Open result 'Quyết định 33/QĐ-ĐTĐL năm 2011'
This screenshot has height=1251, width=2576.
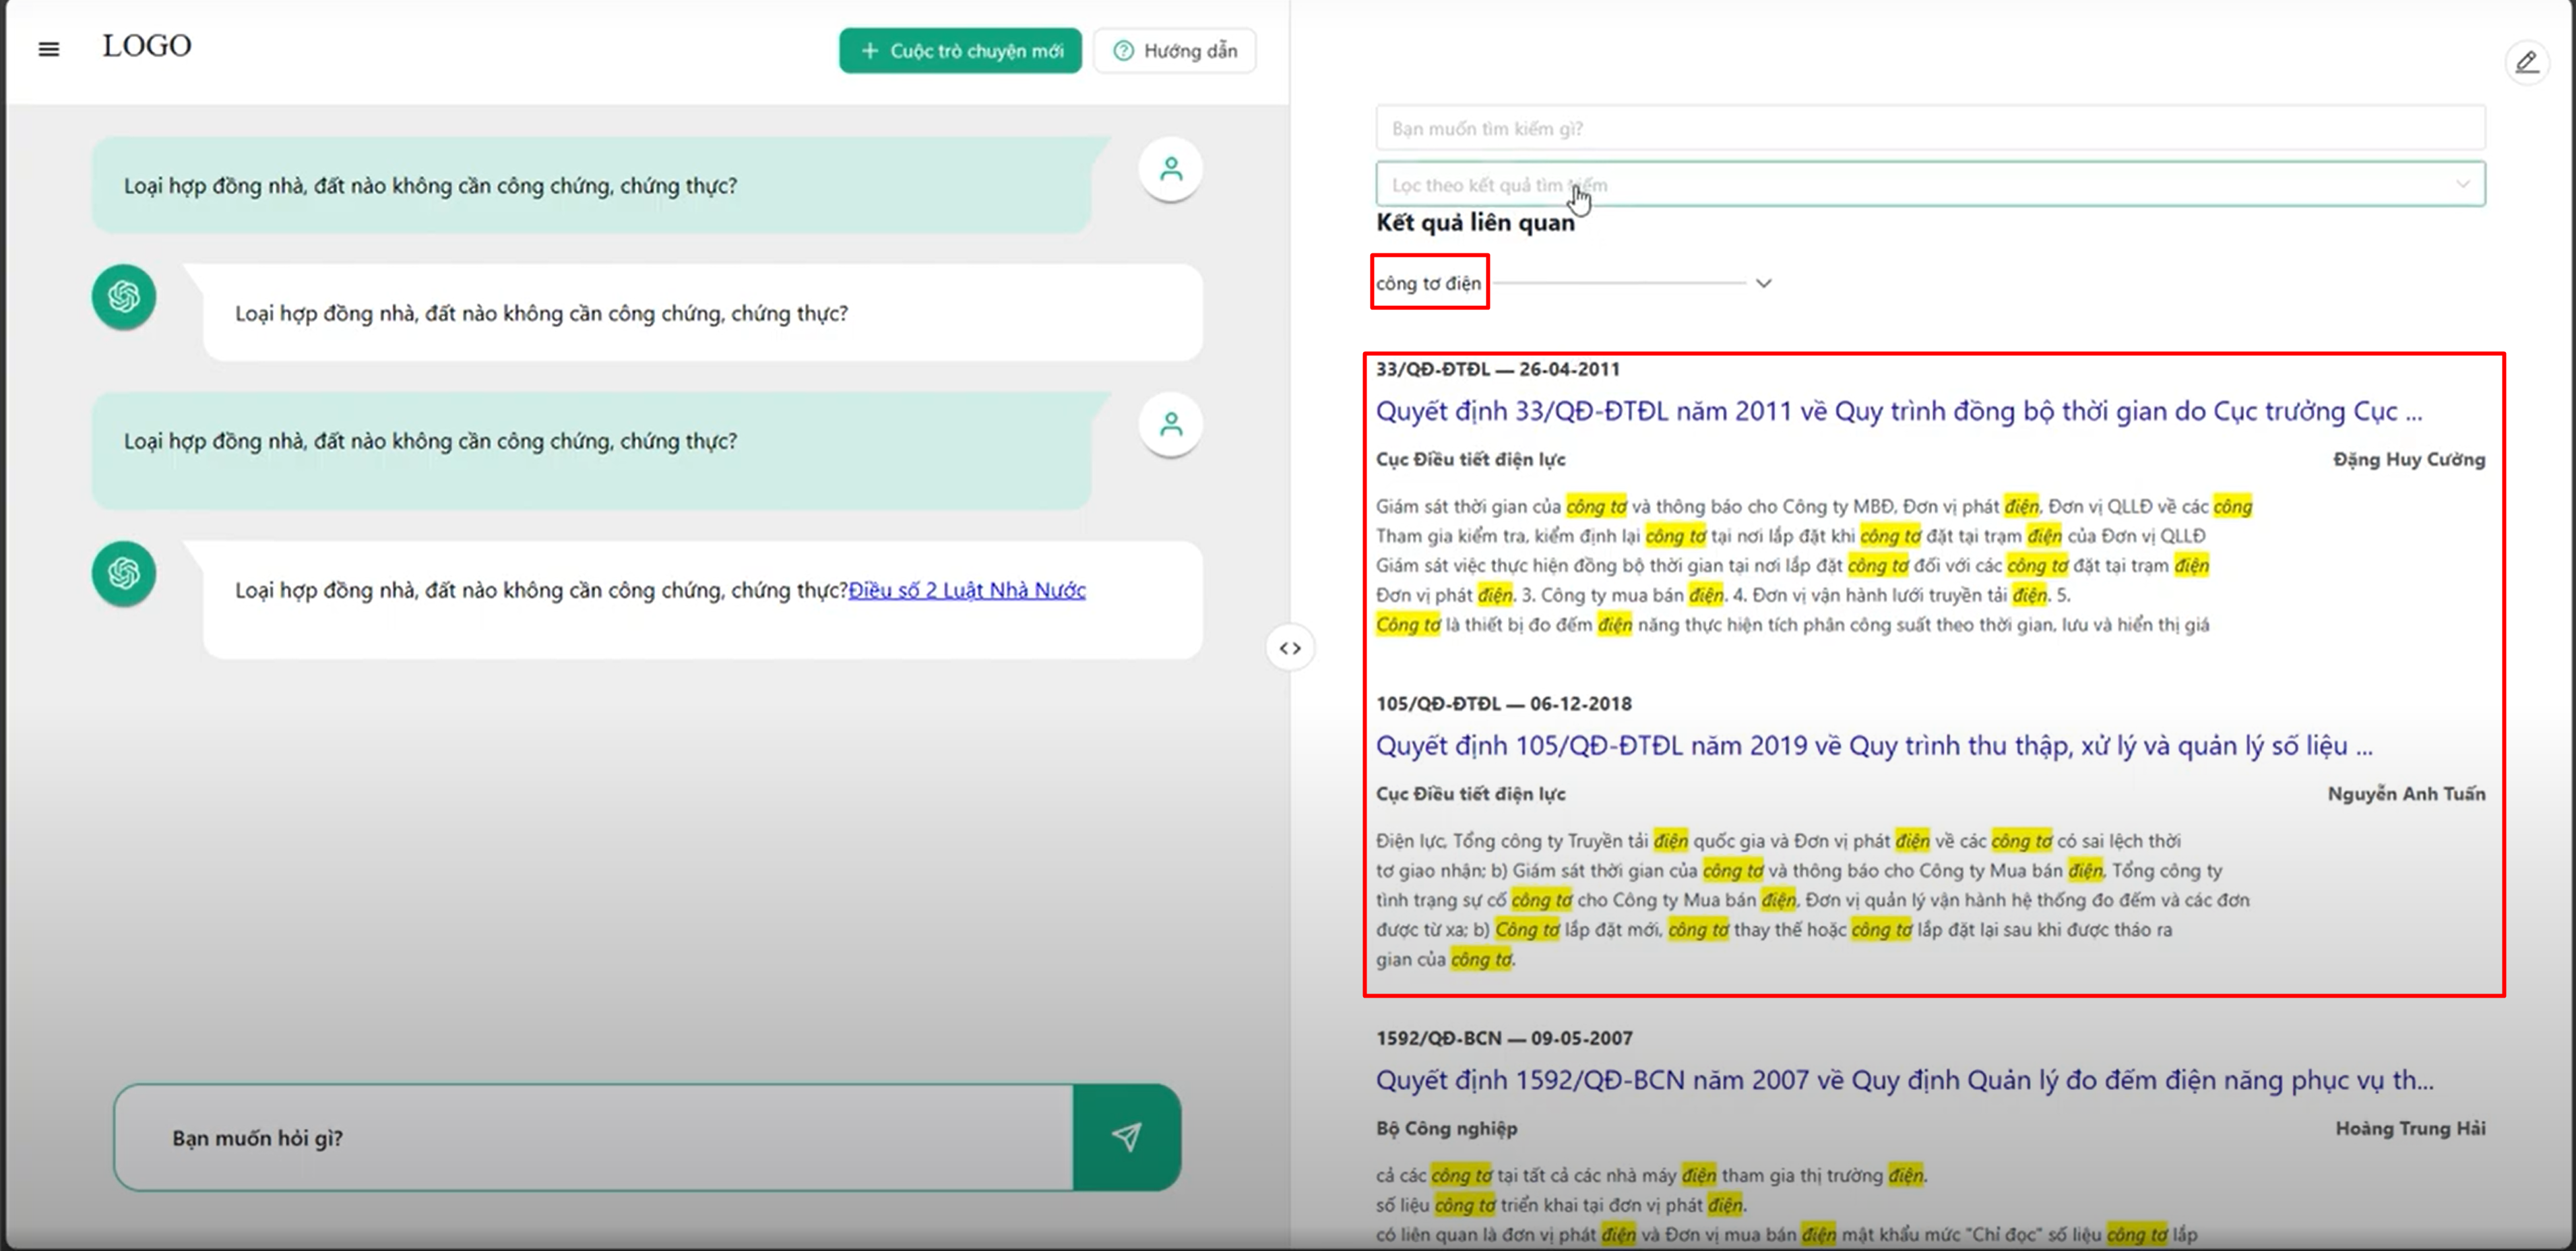pos(1898,411)
